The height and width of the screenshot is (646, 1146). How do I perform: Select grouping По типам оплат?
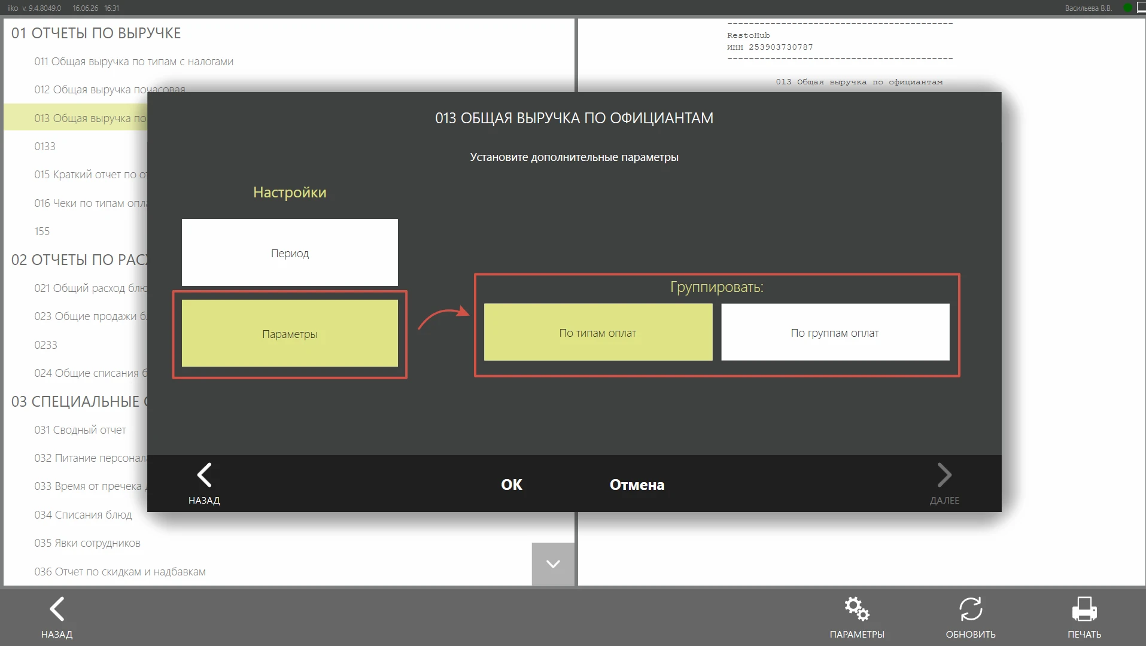pos(598,332)
